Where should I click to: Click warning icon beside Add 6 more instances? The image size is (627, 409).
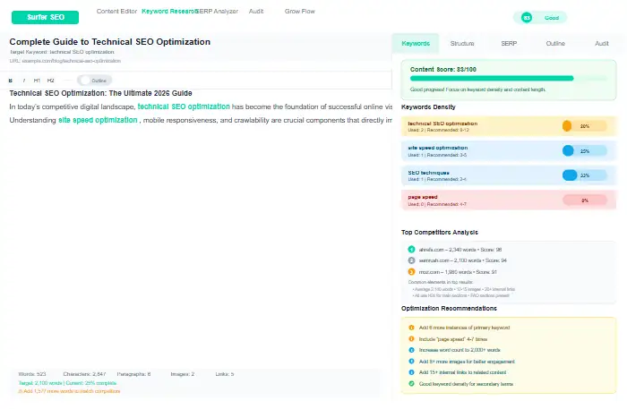(x=411, y=328)
